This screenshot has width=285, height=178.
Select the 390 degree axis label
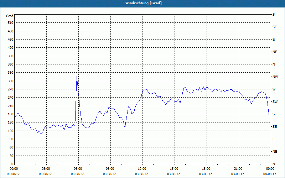[10, 56]
